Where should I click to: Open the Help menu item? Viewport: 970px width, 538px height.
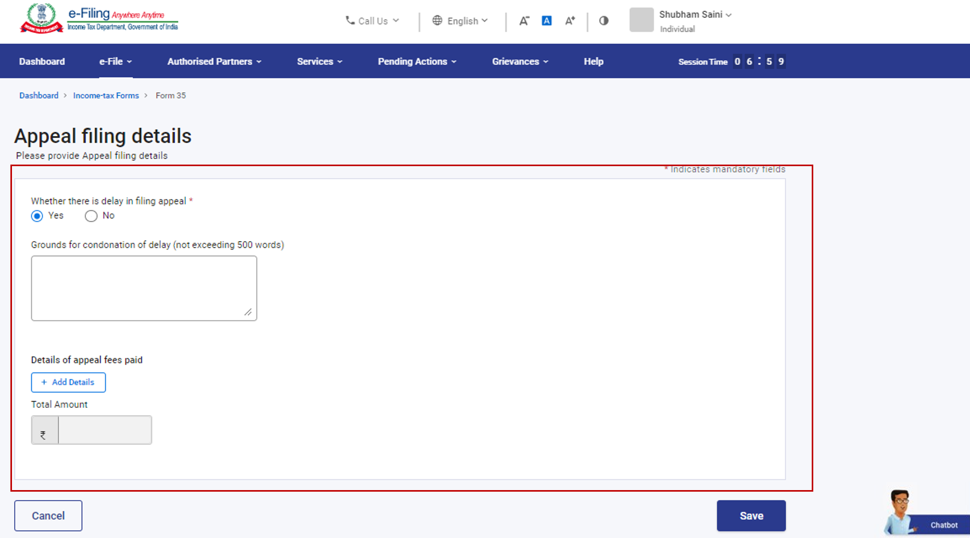click(593, 61)
